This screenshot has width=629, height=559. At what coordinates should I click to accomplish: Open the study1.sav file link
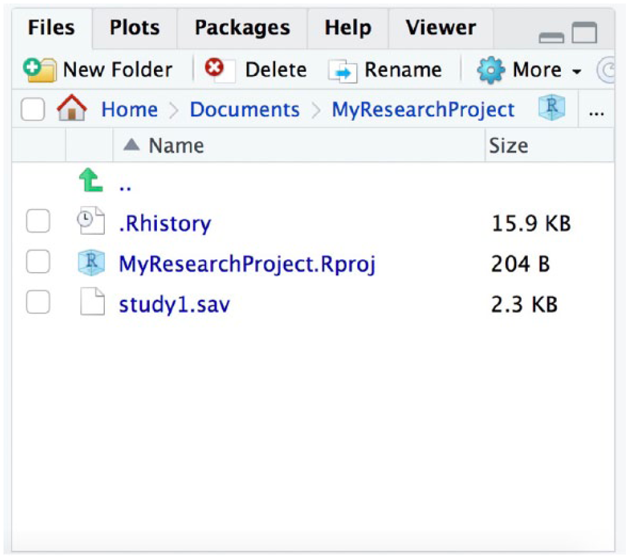coord(175,305)
